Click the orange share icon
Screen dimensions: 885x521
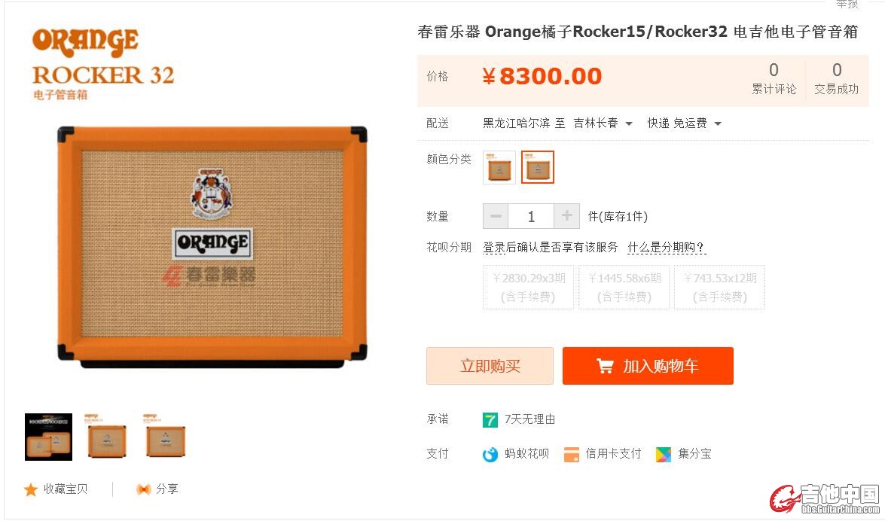[143, 489]
